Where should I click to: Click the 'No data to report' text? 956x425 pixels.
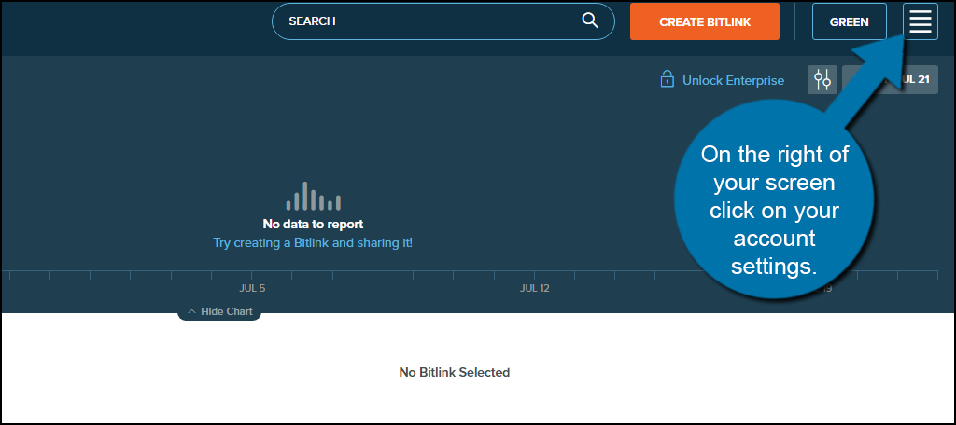point(313,224)
